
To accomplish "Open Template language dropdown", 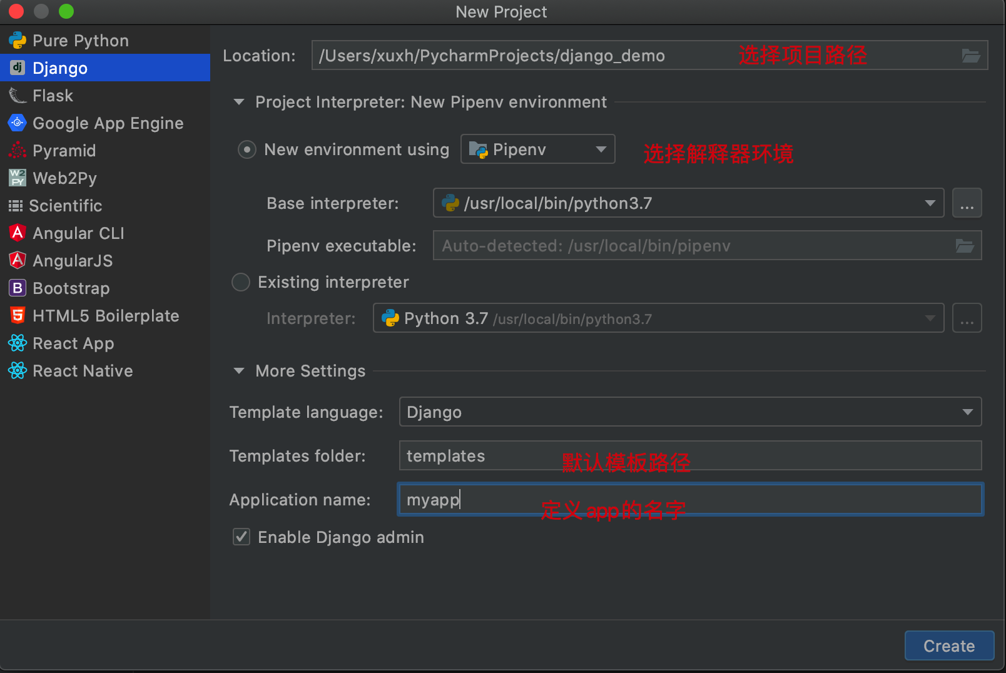I will [x=690, y=412].
